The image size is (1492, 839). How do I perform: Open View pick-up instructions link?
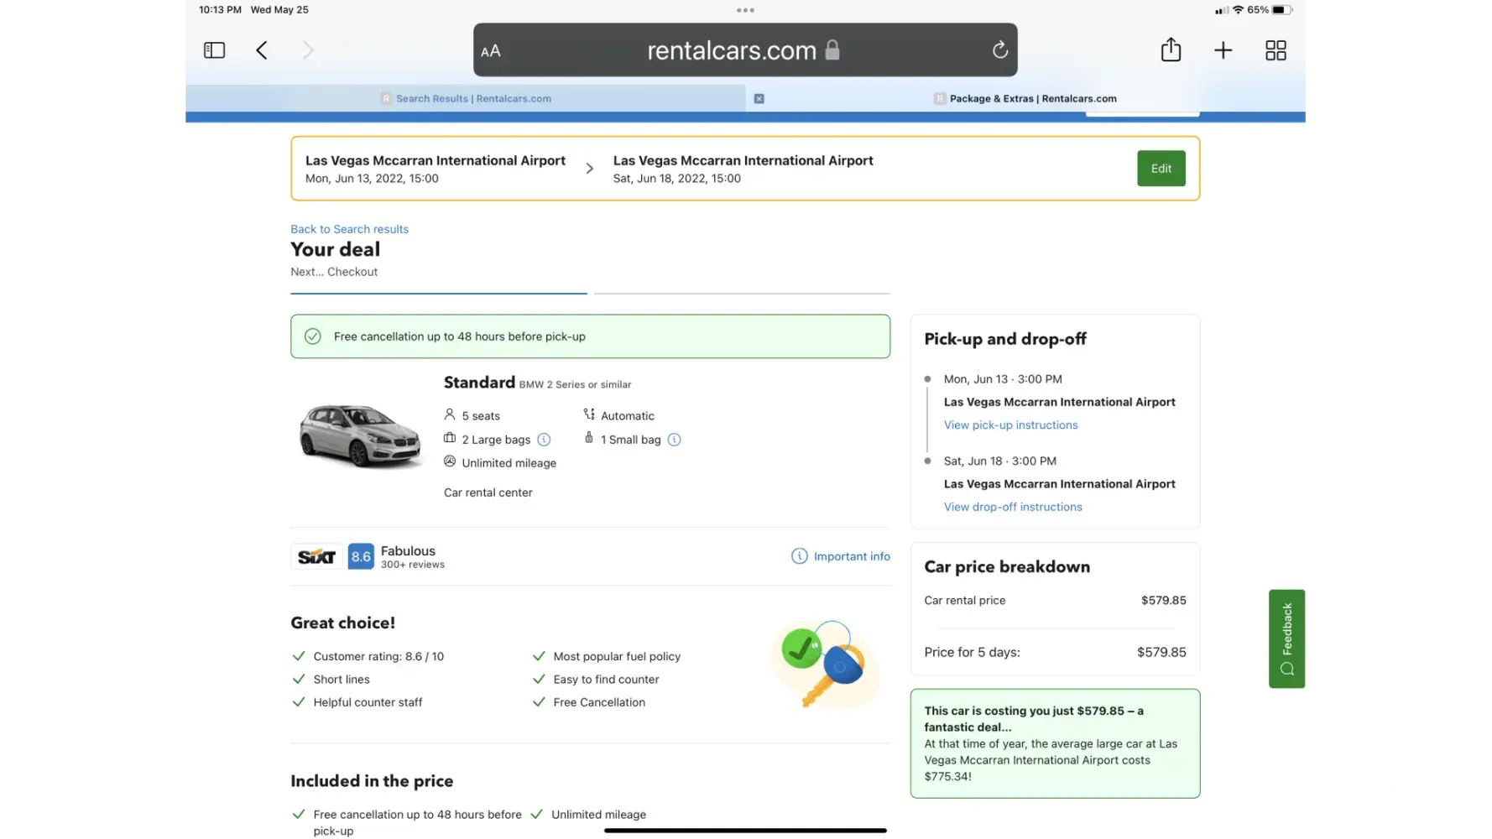click(1010, 425)
